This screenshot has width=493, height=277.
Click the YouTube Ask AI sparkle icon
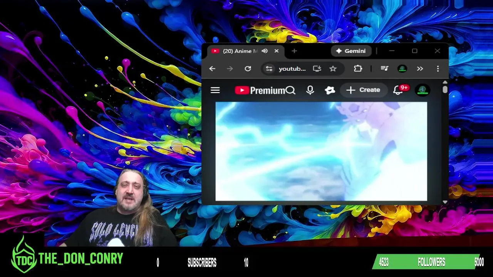pyautogui.click(x=330, y=90)
